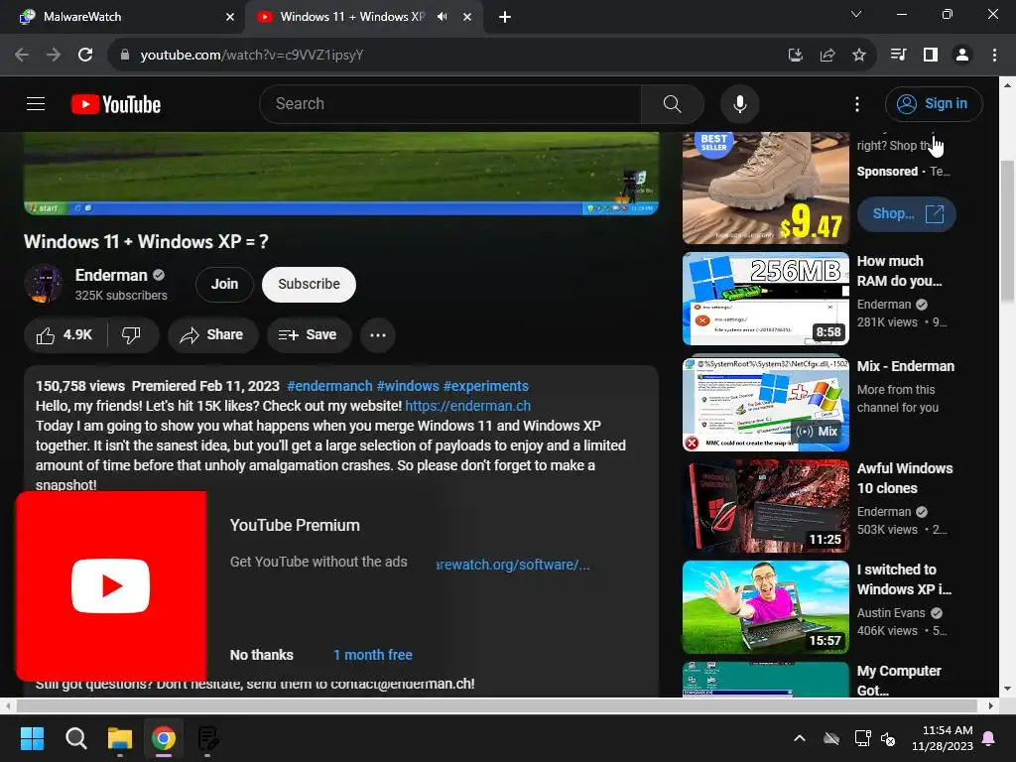Save the video to playlist

click(x=310, y=335)
